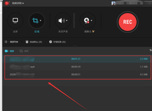Click the 2.3 MB file size
Viewport: 152px width, 111px height.
point(144,59)
